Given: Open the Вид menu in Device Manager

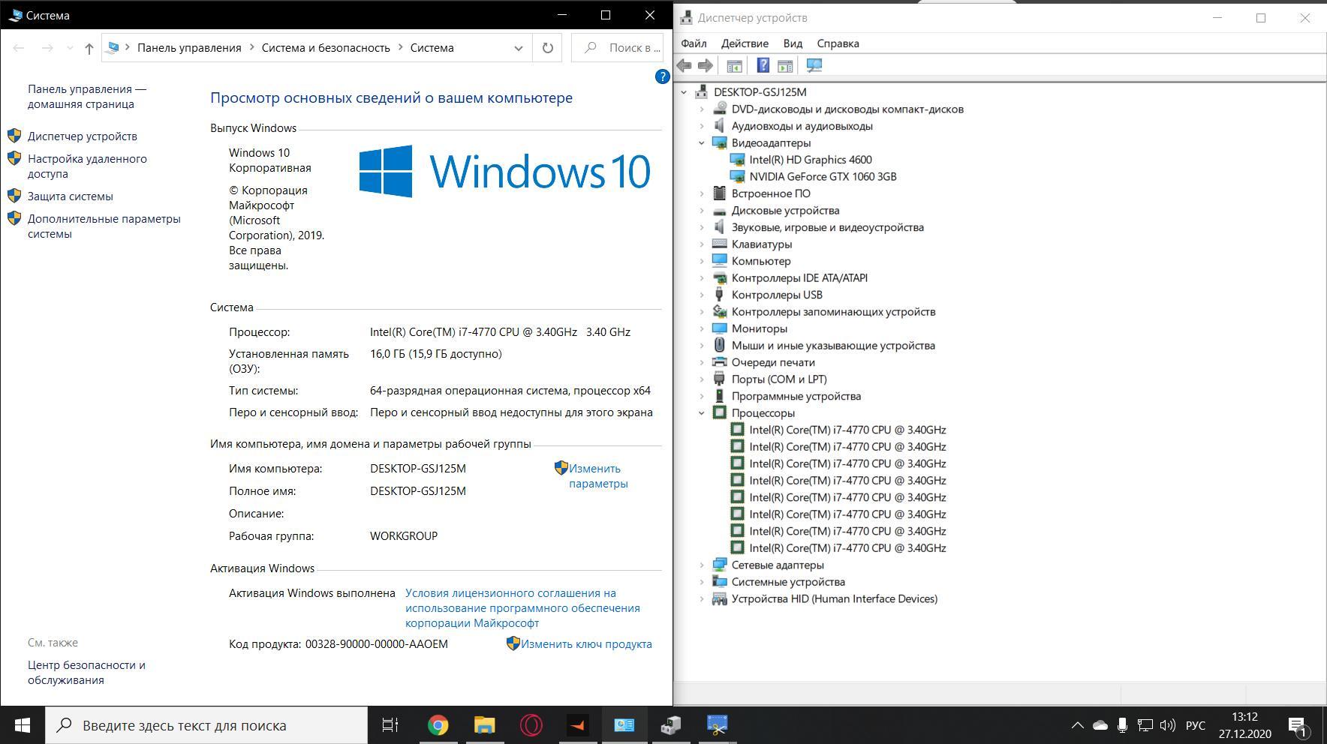Looking at the screenshot, I should pos(792,43).
